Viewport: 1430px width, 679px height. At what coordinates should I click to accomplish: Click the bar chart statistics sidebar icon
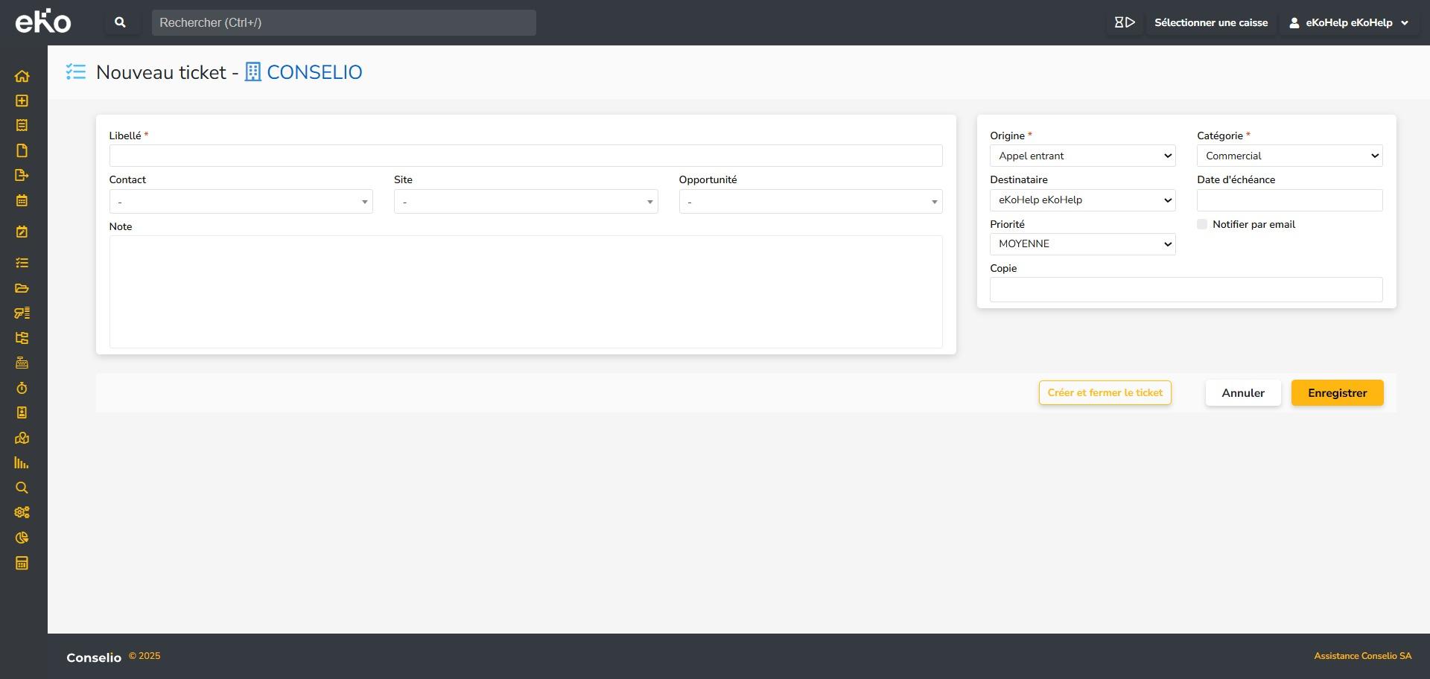point(22,463)
